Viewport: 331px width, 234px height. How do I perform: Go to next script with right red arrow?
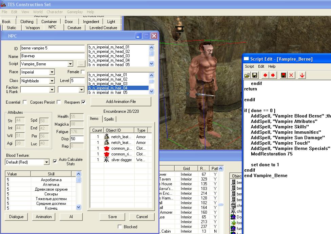point(273,75)
